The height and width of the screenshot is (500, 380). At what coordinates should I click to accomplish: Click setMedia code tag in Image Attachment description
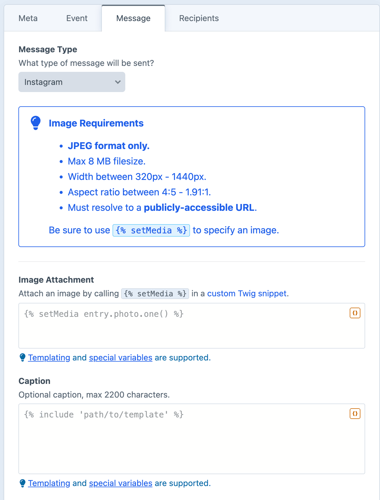[x=155, y=294]
